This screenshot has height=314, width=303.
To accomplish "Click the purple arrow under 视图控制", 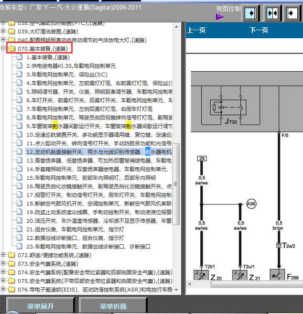I will coord(220,17).
